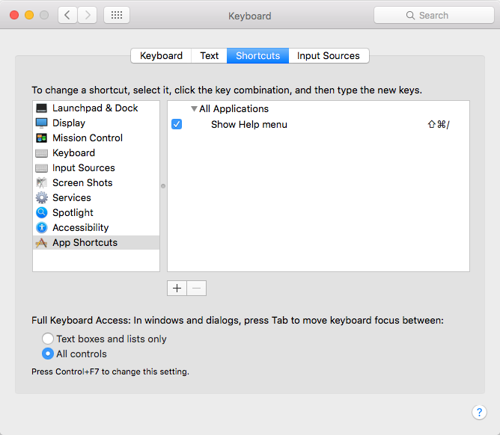
Task: Remove shortcut with the minus button
Action: pos(197,289)
